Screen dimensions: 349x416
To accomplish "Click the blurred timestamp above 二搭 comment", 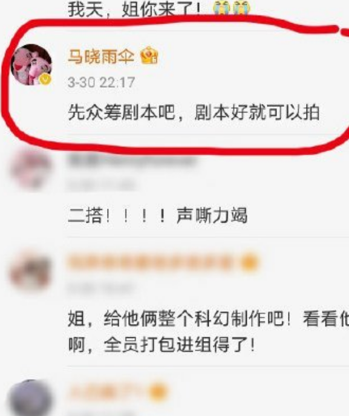I will click(x=102, y=184).
